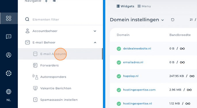This screenshot has height=108, width=197.
Task: Sort by the Bandbreedte column header
Action: tap(180, 35)
